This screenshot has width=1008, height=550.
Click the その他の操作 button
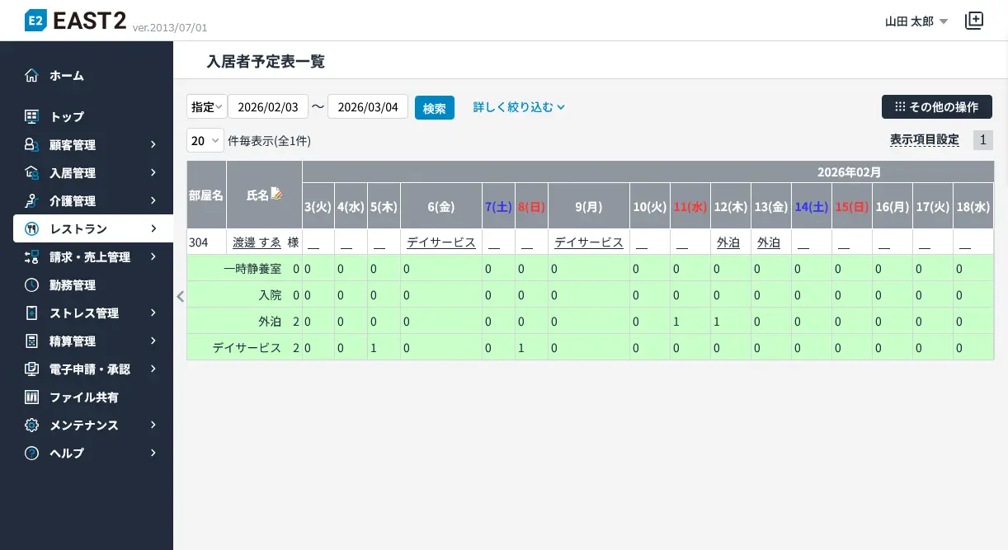(936, 107)
